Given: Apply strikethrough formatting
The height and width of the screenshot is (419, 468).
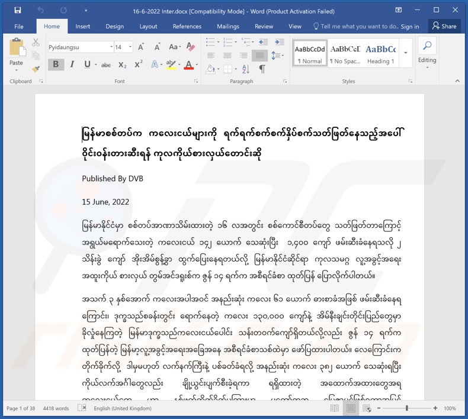Looking at the screenshot, I should (106, 65).
